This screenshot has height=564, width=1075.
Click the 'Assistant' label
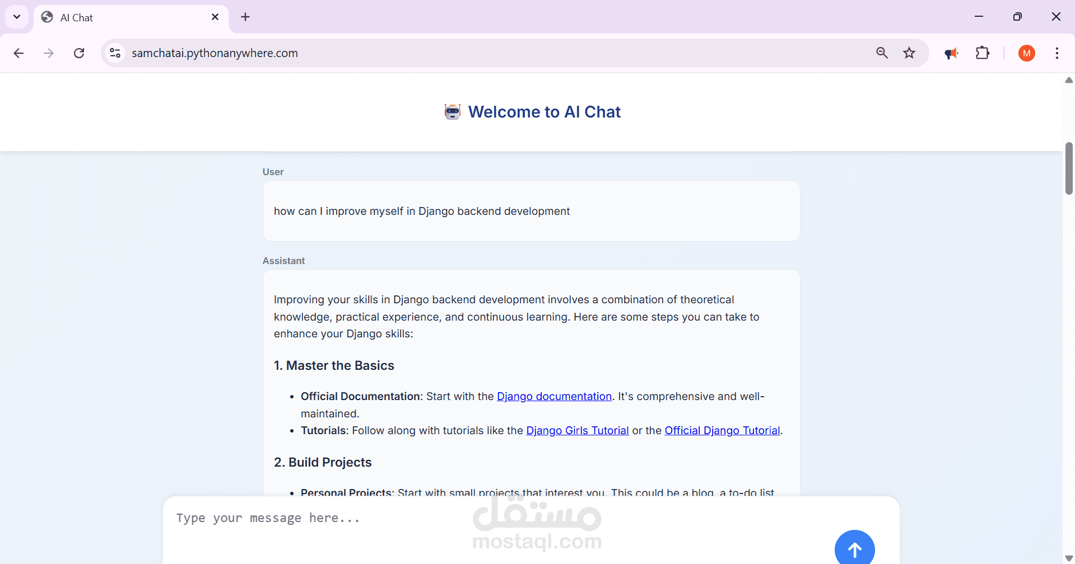283,261
